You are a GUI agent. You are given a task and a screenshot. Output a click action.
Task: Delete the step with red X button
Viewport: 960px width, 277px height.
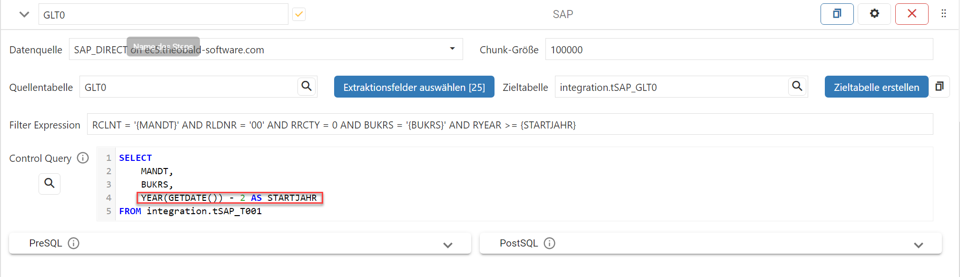tap(911, 14)
